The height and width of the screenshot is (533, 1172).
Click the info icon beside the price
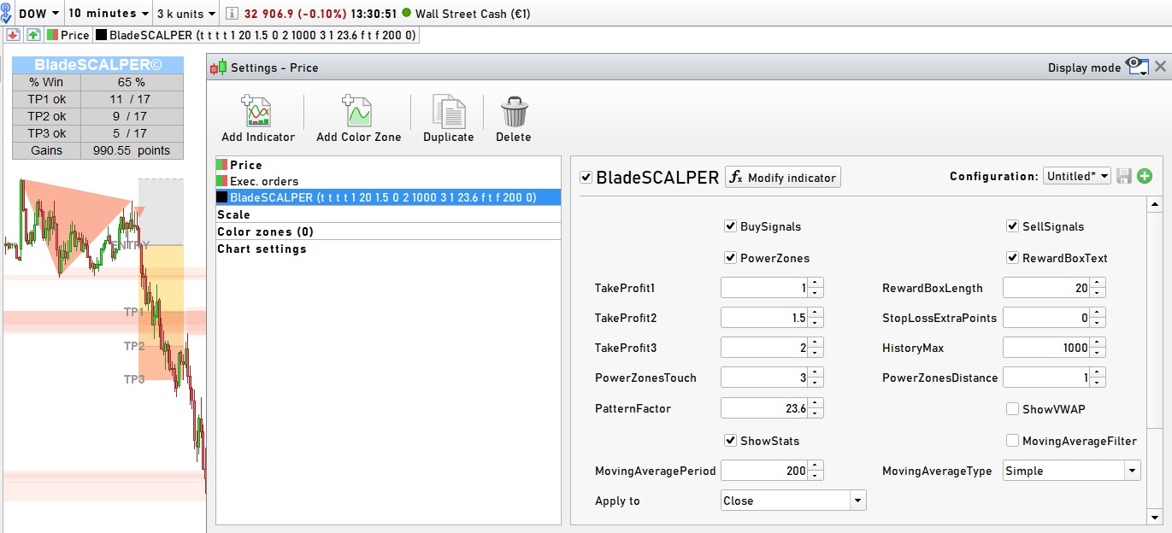pos(232,14)
